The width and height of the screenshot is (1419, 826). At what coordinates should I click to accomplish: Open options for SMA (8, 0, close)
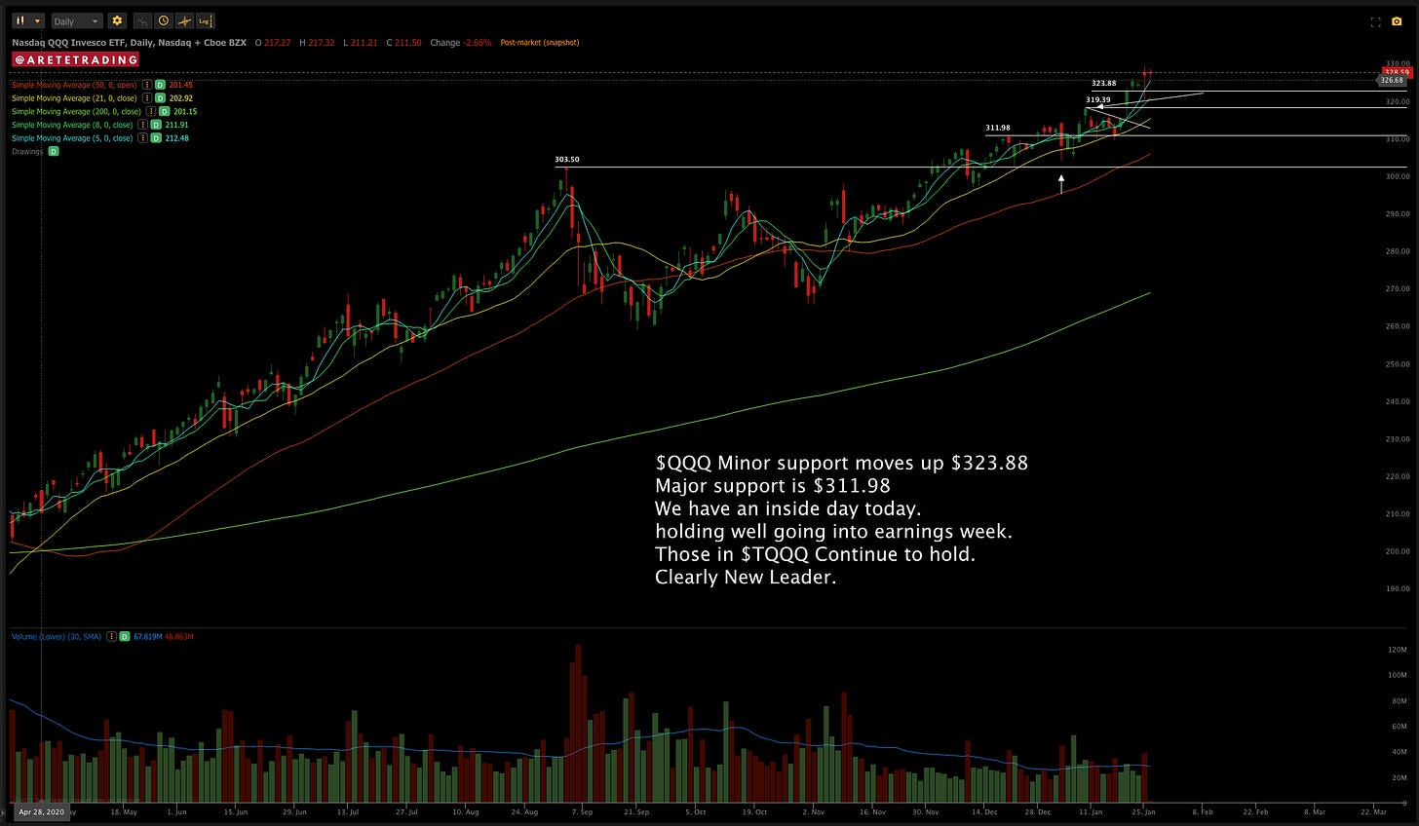(x=143, y=125)
